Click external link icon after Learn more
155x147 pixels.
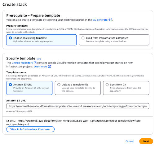(x=49, y=67)
